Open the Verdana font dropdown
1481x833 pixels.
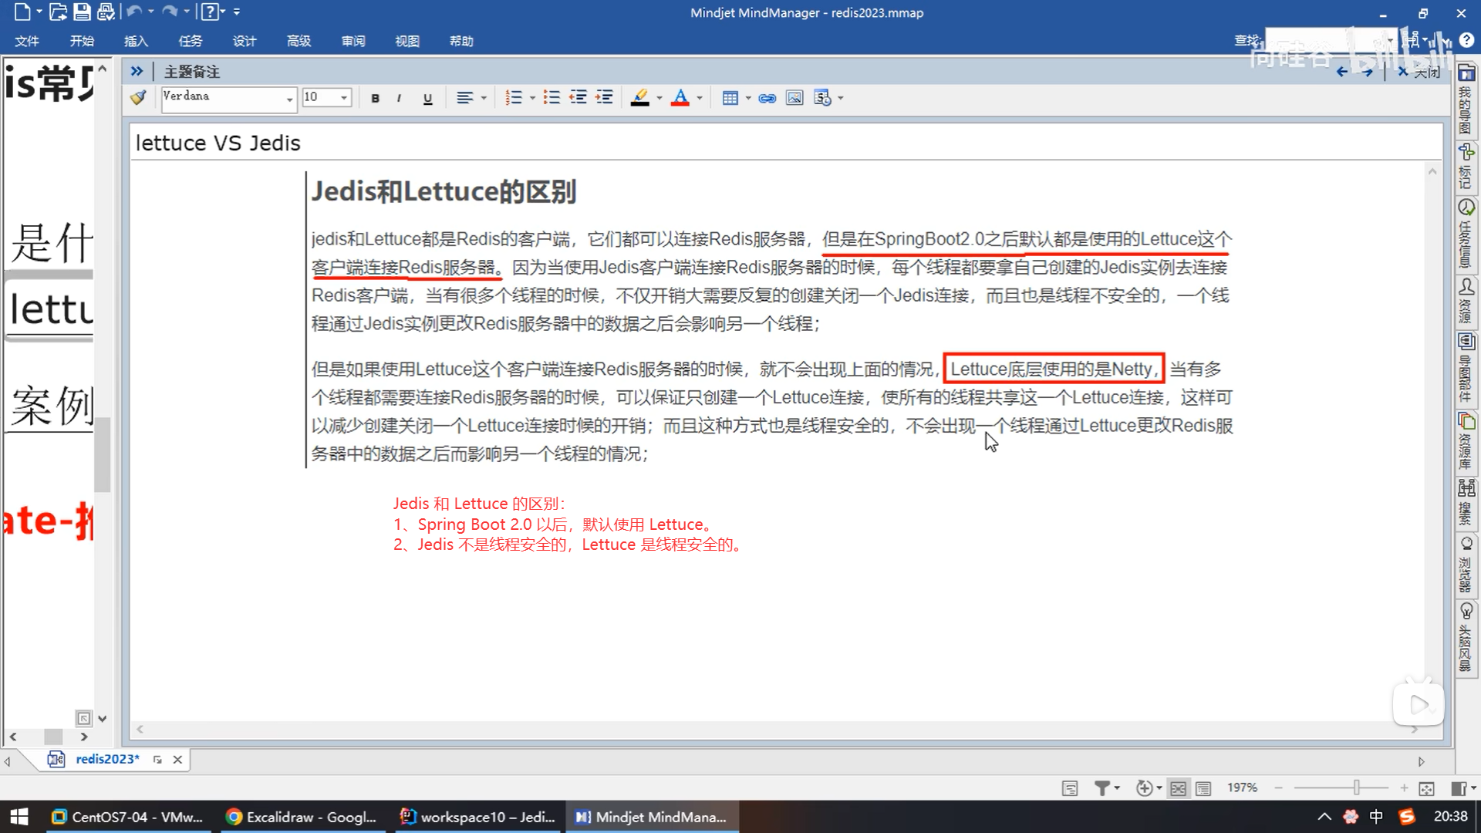289,98
